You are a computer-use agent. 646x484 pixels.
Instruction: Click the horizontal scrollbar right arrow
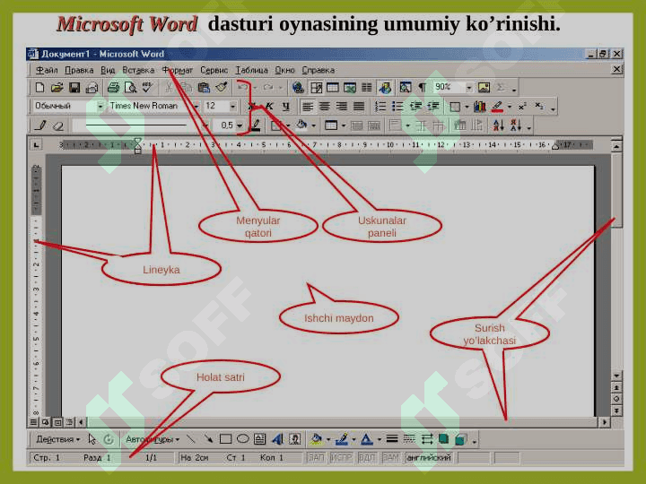coord(605,422)
